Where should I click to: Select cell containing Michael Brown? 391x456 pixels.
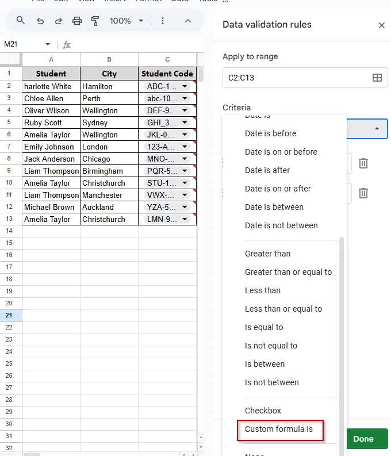point(51,207)
